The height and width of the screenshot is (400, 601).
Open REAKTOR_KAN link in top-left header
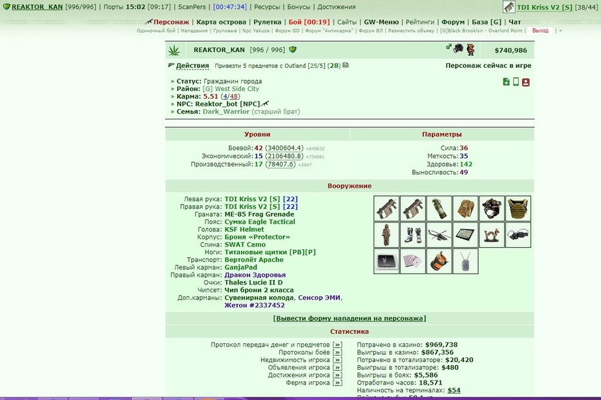pos(37,6)
